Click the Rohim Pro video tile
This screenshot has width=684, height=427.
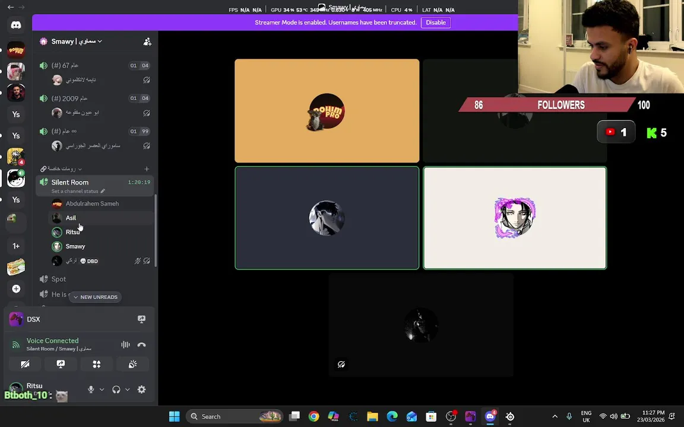[x=327, y=111]
